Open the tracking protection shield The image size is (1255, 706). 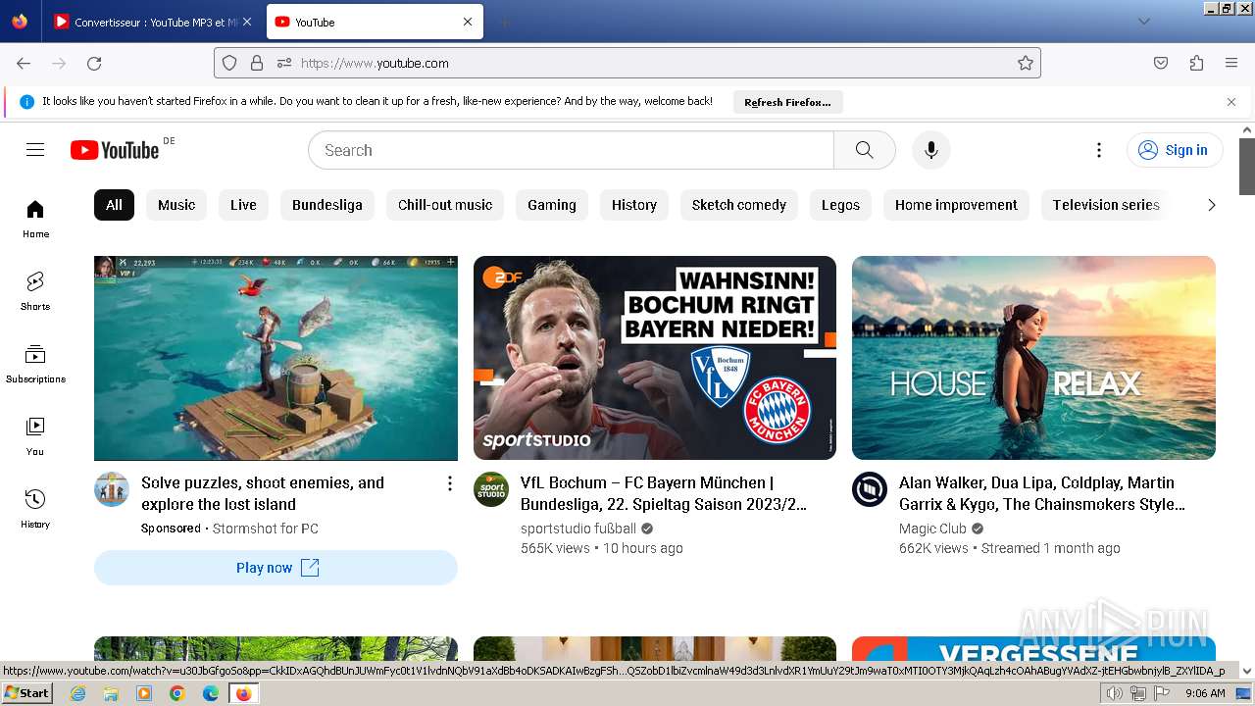pyautogui.click(x=229, y=63)
